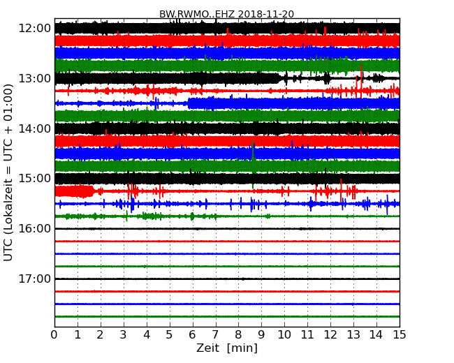The image size is (454, 363).
Task: Select x-axis tick label 1
Action: tap(78, 335)
